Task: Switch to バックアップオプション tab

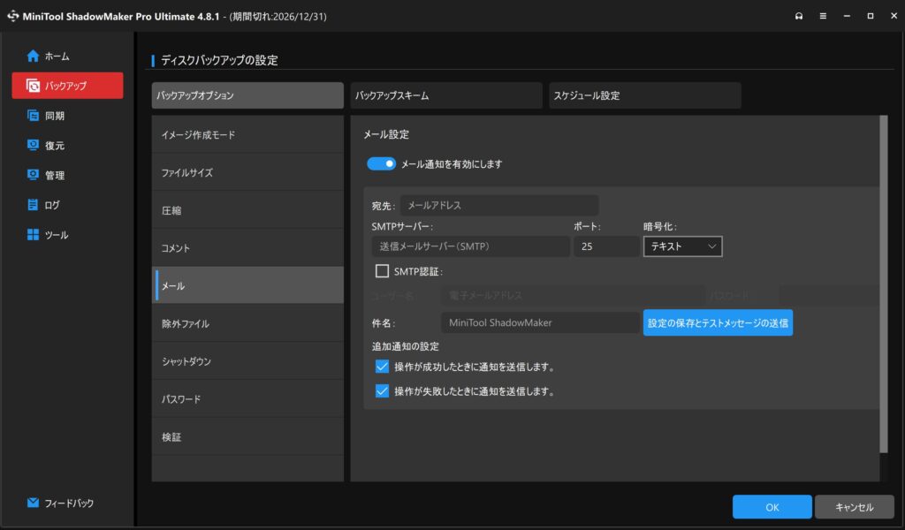Action: coord(247,95)
